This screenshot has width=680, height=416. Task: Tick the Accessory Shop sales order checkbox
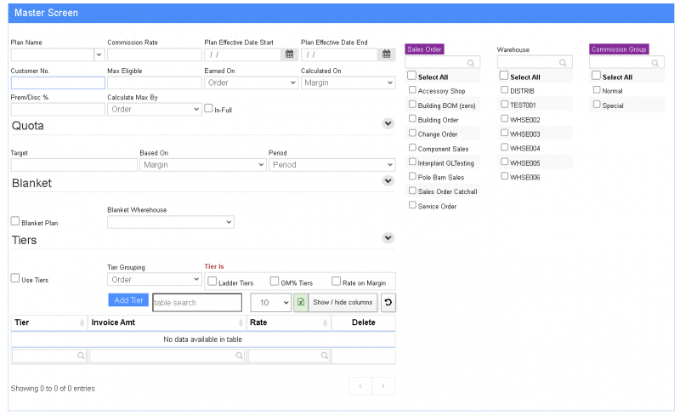(x=412, y=90)
